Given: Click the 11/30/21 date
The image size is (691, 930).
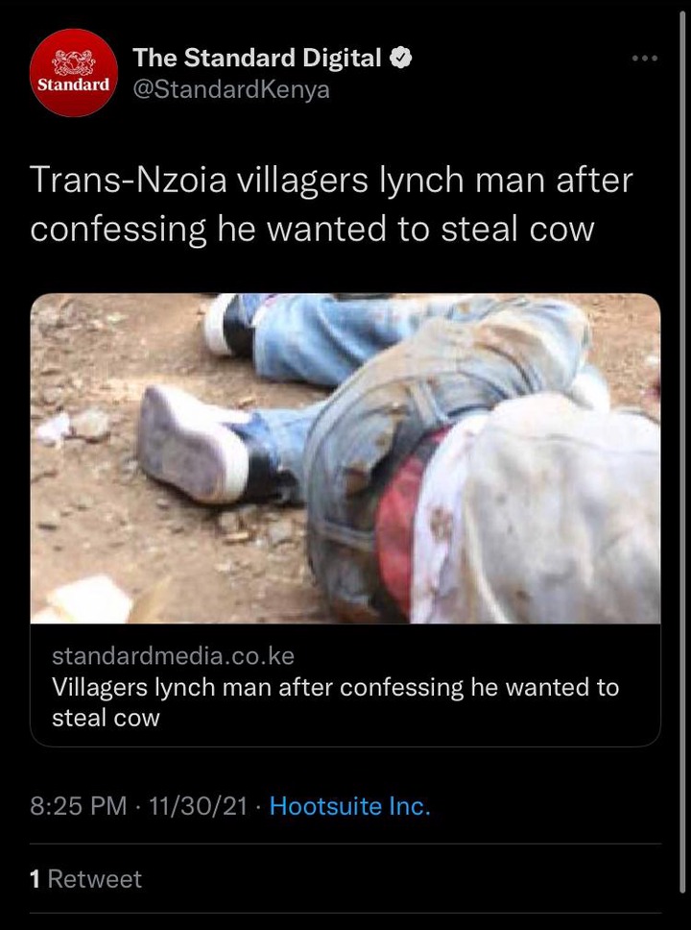Looking at the screenshot, I should tap(198, 806).
